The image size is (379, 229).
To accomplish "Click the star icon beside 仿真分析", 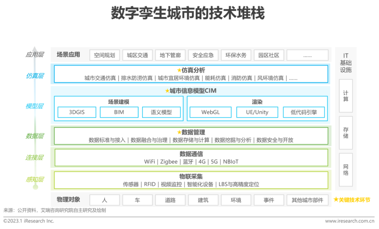I will (x=179, y=70).
